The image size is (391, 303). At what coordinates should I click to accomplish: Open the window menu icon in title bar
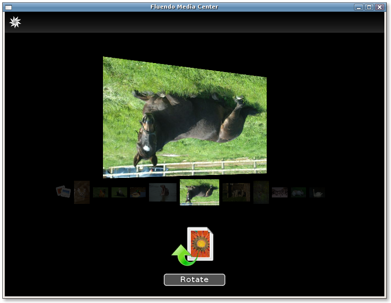coord(9,7)
